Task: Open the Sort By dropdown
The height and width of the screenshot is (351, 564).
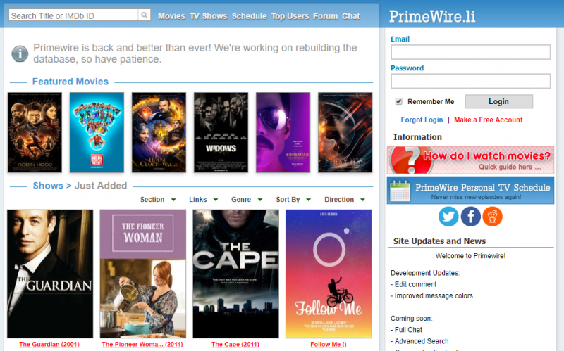Action: pos(293,200)
